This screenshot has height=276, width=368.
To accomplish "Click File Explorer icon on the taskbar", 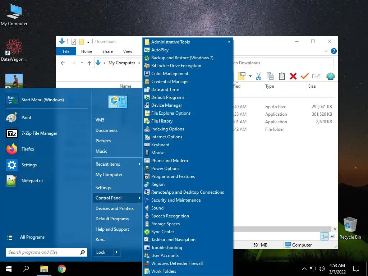I will [x=44, y=269].
